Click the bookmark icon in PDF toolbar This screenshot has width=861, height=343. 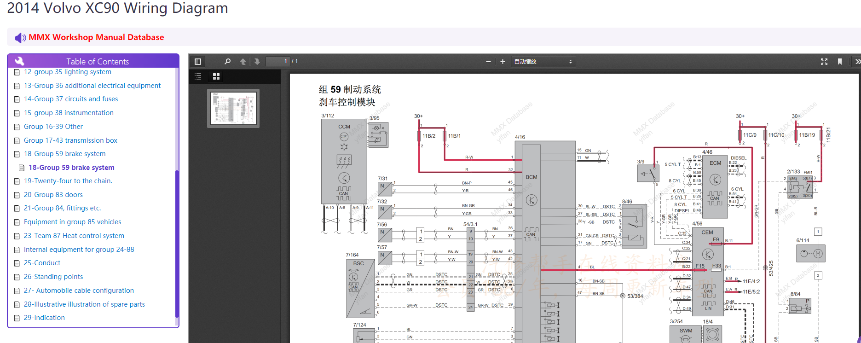(x=840, y=62)
